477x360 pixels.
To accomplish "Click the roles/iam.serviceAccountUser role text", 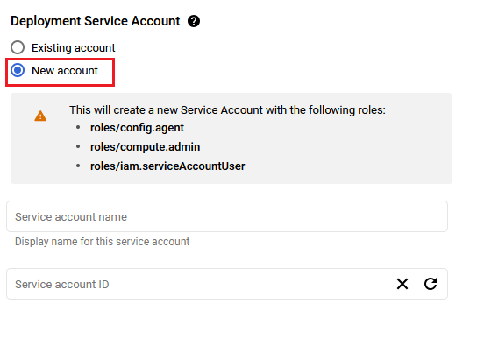I will click(x=167, y=166).
